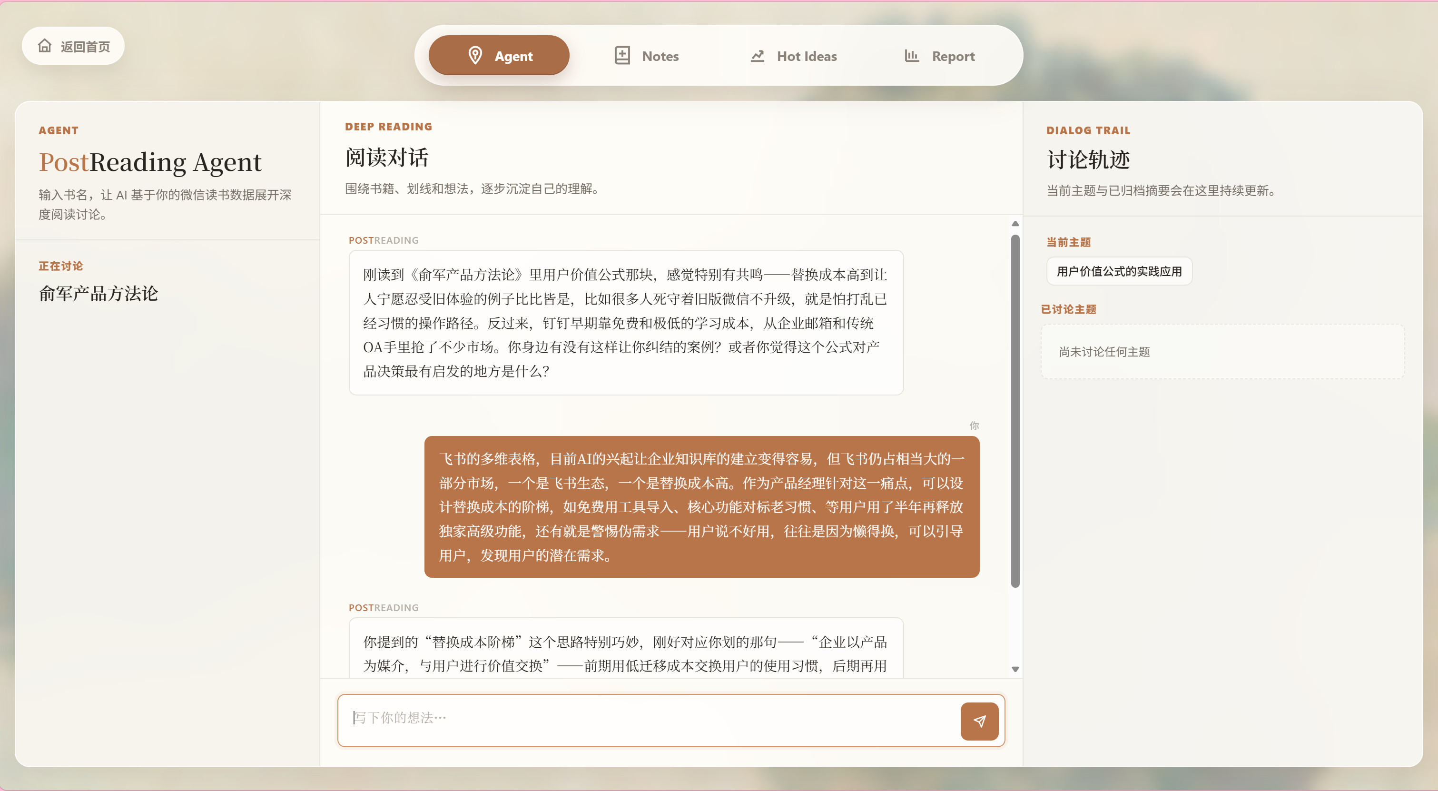Click the user message about 飞书的多维表格

coord(701,506)
